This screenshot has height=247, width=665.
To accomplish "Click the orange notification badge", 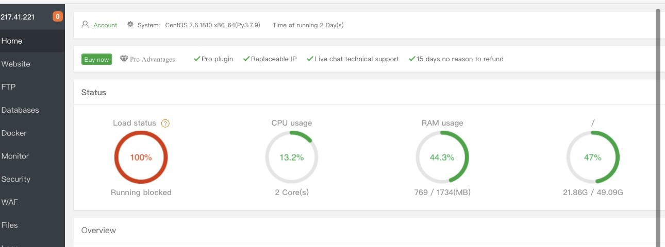I will coord(58,16).
